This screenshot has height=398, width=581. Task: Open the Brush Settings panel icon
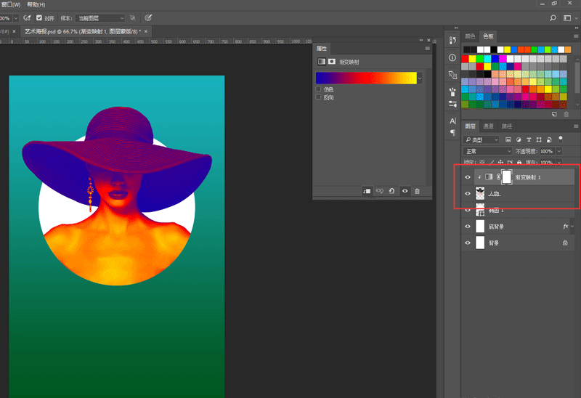[x=452, y=104]
